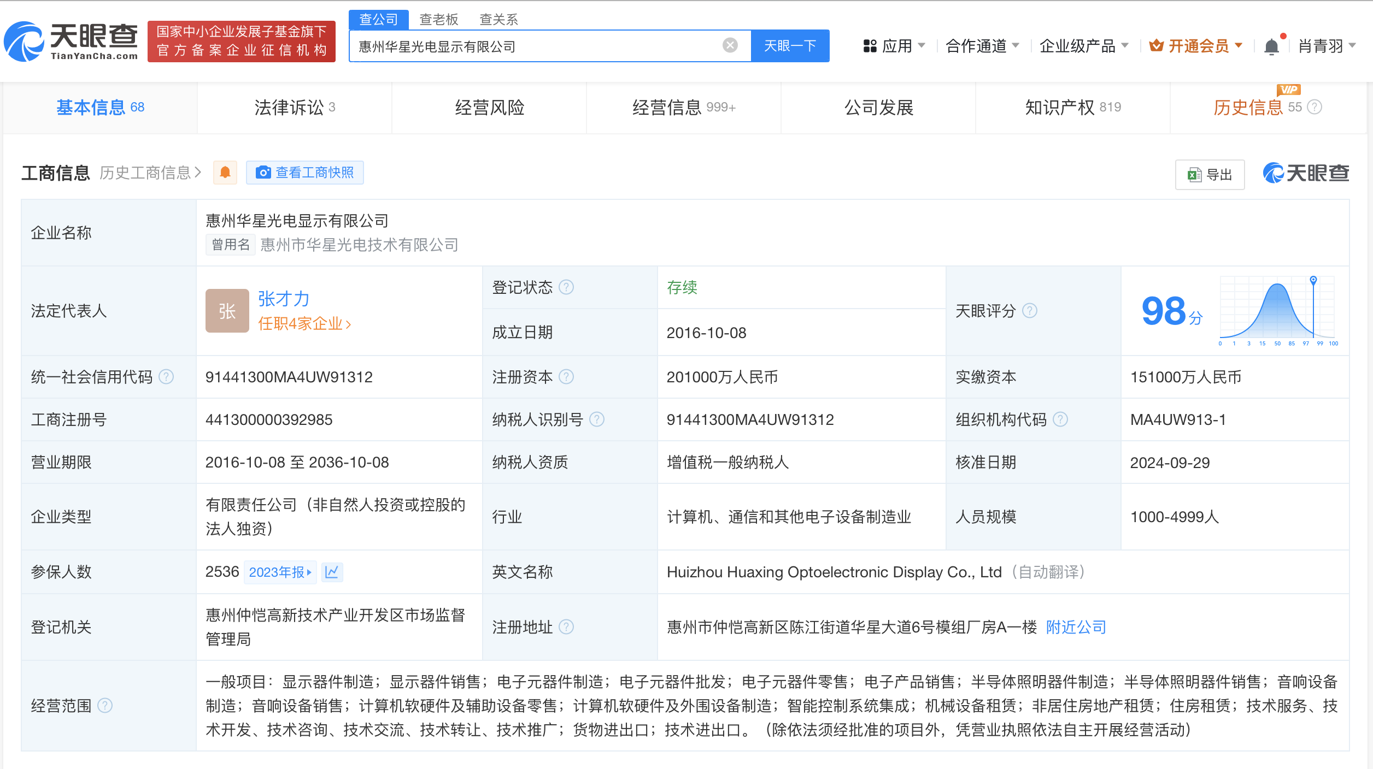The image size is (1373, 769).
Task: Click 查看工商快照 button
Action: [x=305, y=173]
